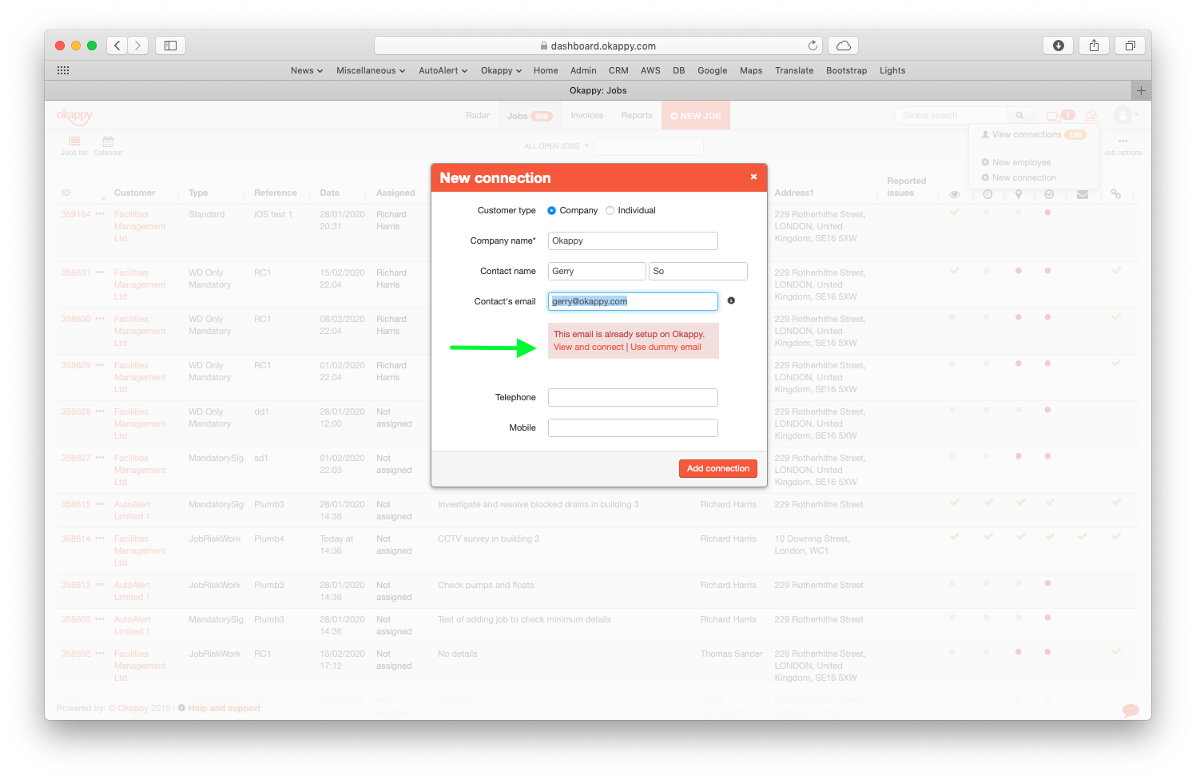Open the favorites grid icon

63,70
